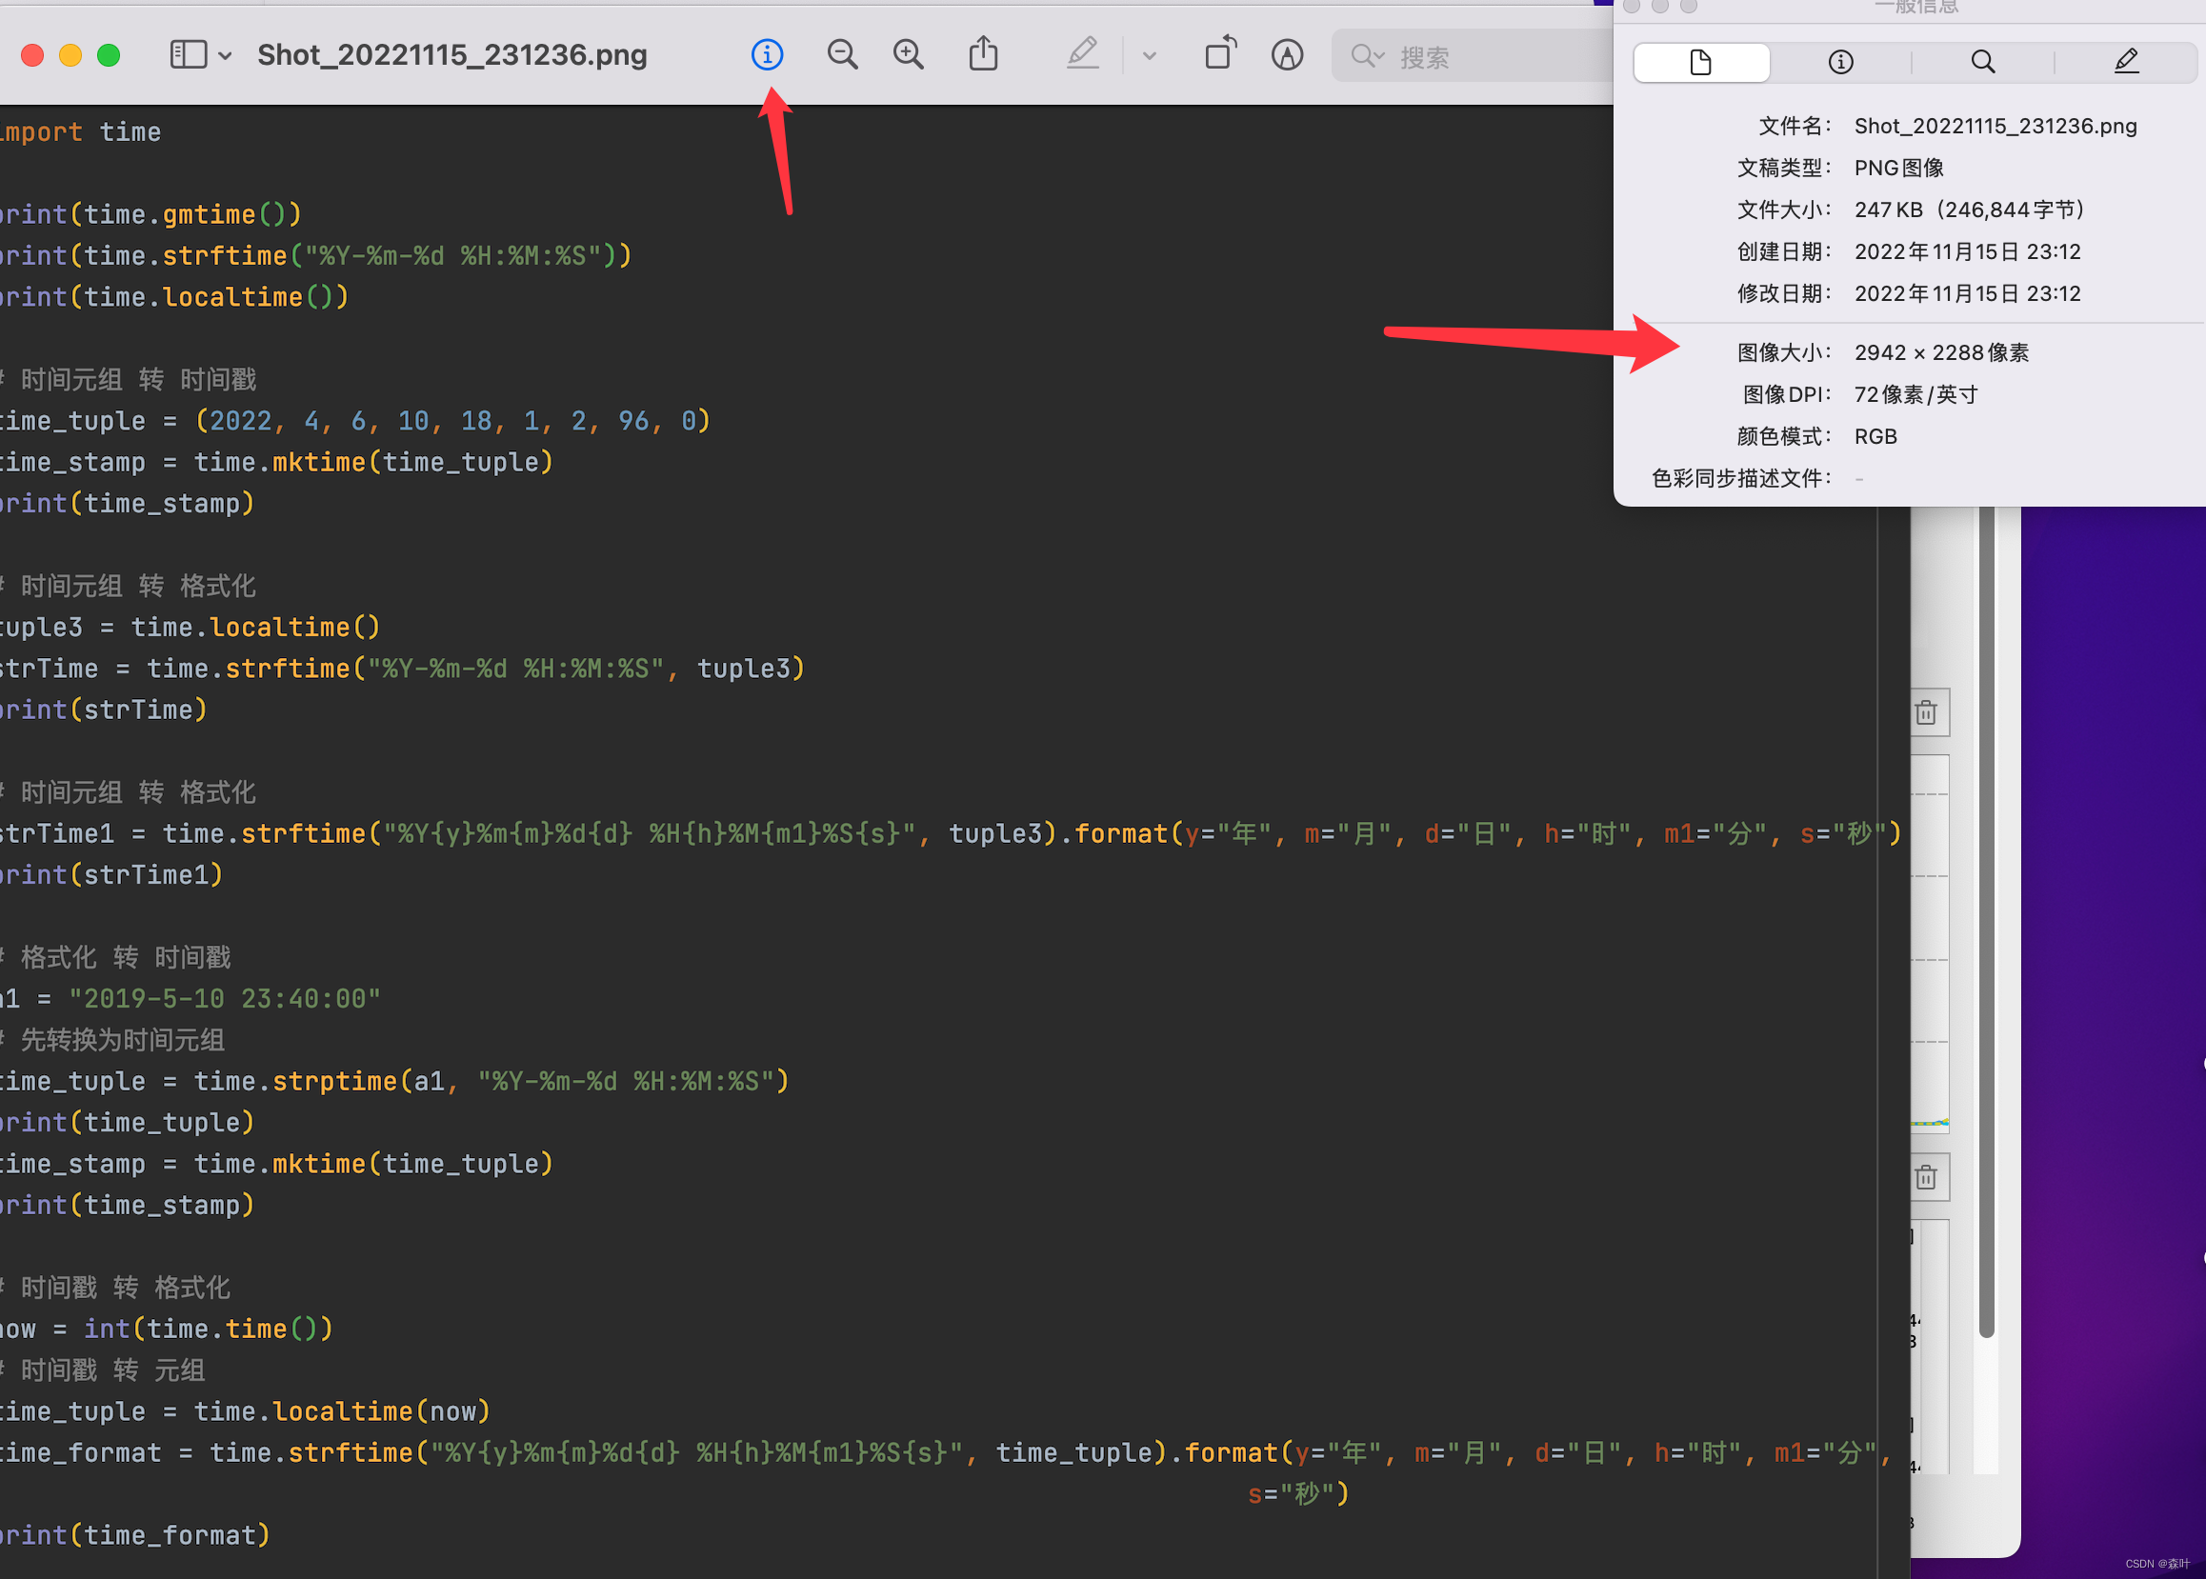2206x1579 pixels.
Task: Rotate the image with the rotate icon
Action: pos(1220,54)
